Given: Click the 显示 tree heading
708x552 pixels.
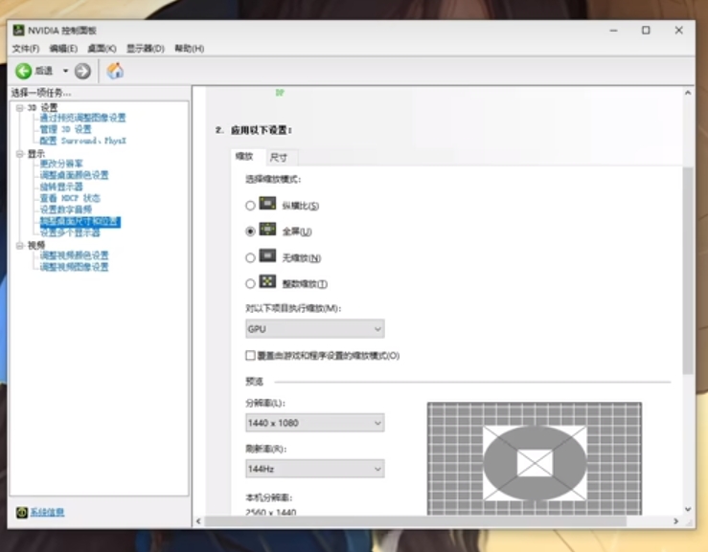Looking at the screenshot, I should pyautogui.click(x=36, y=154).
